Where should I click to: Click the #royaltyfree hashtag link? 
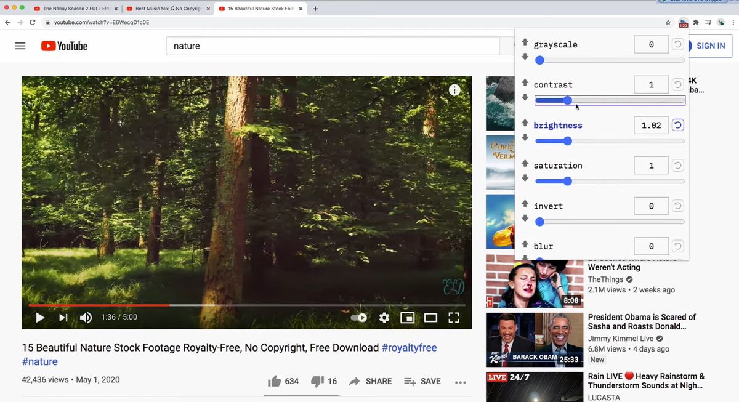(x=409, y=347)
